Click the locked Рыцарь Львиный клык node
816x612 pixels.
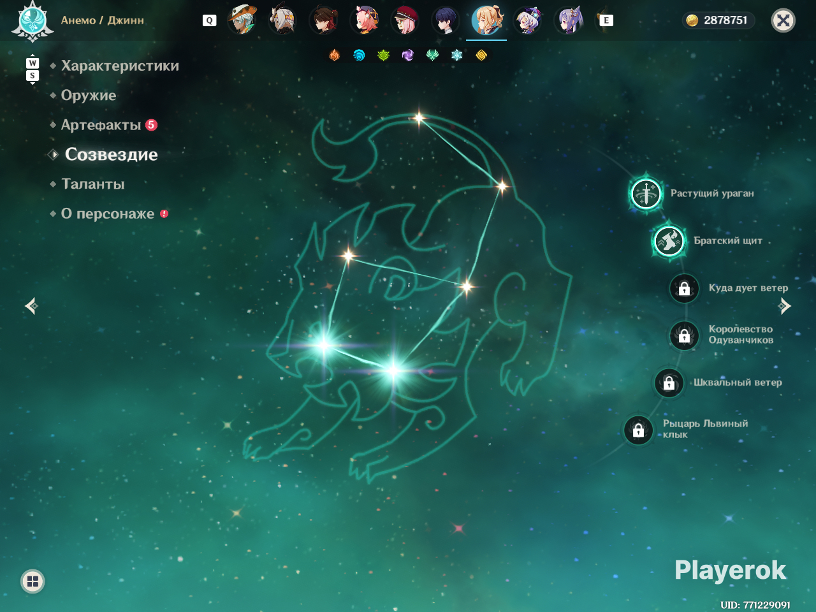pos(638,430)
